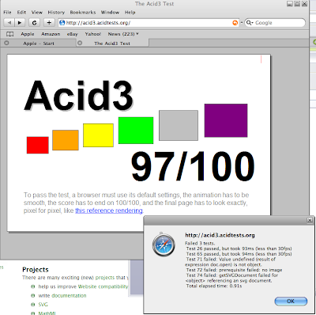Close the alert dialog with X
This screenshot has width=316, height=315.
click(x=310, y=220)
